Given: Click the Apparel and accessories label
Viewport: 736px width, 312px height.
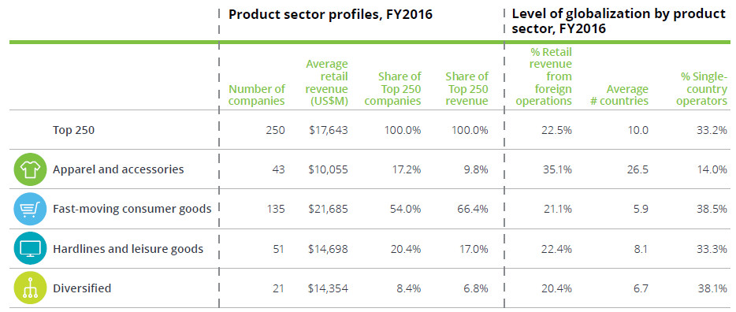Looking at the screenshot, I should click(118, 169).
